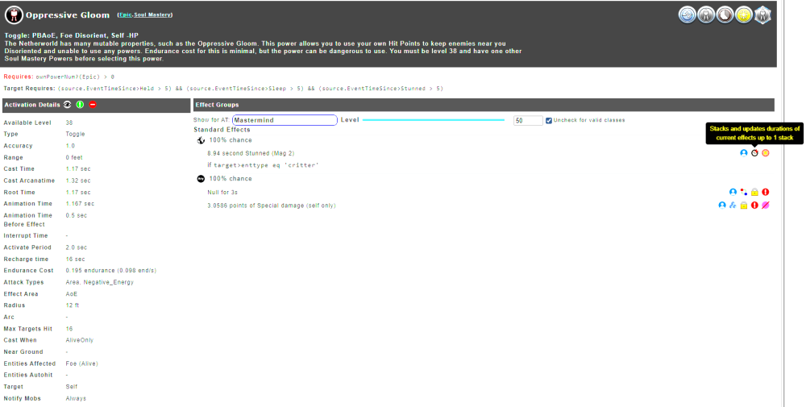Click the Oppressive Gloom power icon
The height and width of the screenshot is (407, 806).
pyautogui.click(x=14, y=15)
